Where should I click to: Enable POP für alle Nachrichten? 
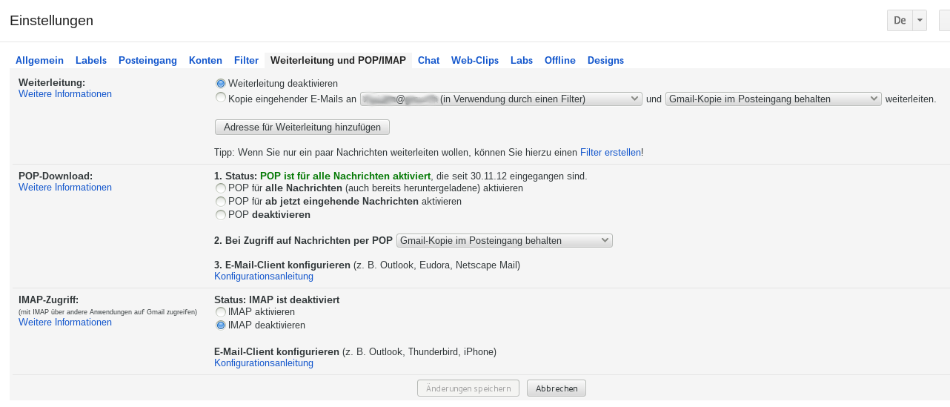click(x=221, y=189)
